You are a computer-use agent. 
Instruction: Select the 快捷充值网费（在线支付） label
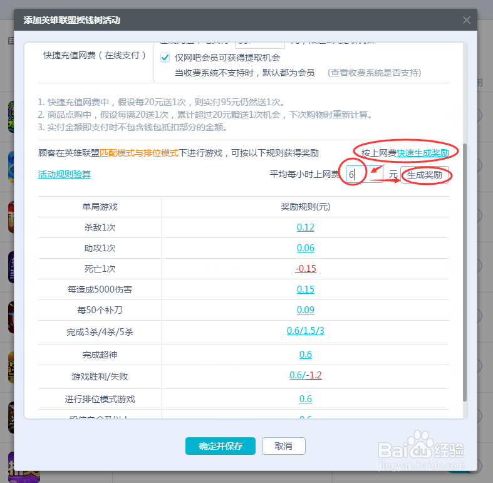[95, 56]
